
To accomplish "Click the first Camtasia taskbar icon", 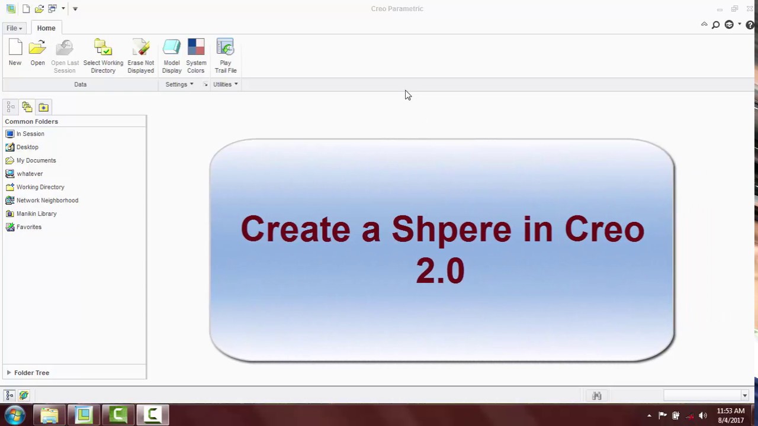I will (x=118, y=415).
